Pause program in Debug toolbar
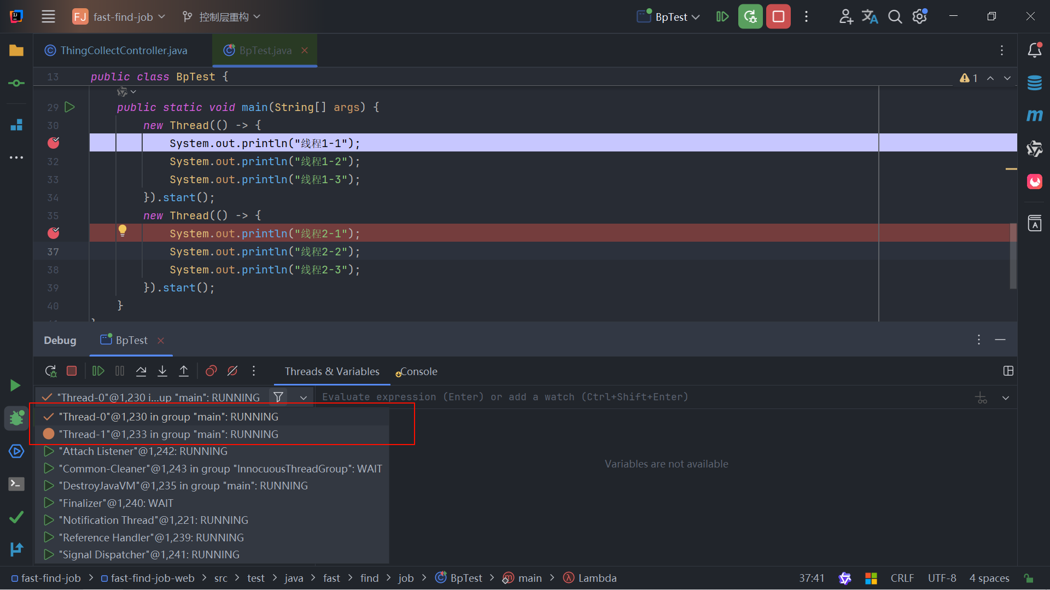This screenshot has height=590, width=1050. (120, 371)
